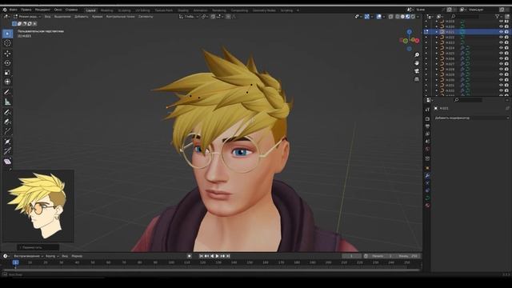The width and height of the screenshot is (512, 288).
Task: Select the curve Tilt tool
Action: point(7,151)
